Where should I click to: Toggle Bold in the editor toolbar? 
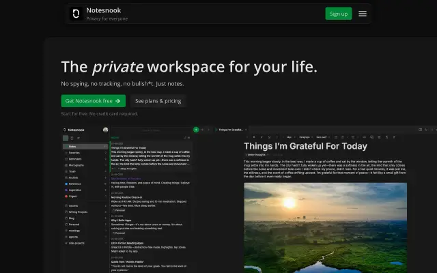point(254,137)
